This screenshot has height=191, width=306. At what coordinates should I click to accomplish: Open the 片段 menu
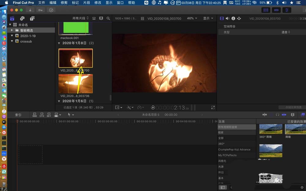[87, 2]
